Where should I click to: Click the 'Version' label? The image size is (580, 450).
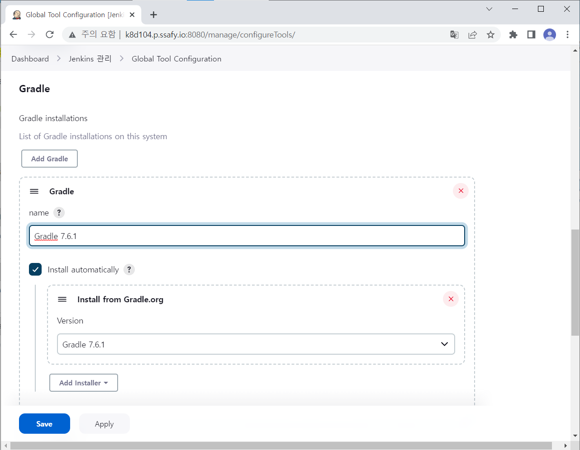tap(70, 321)
